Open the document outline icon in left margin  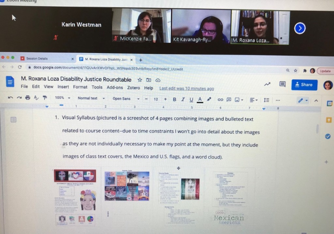[13, 120]
